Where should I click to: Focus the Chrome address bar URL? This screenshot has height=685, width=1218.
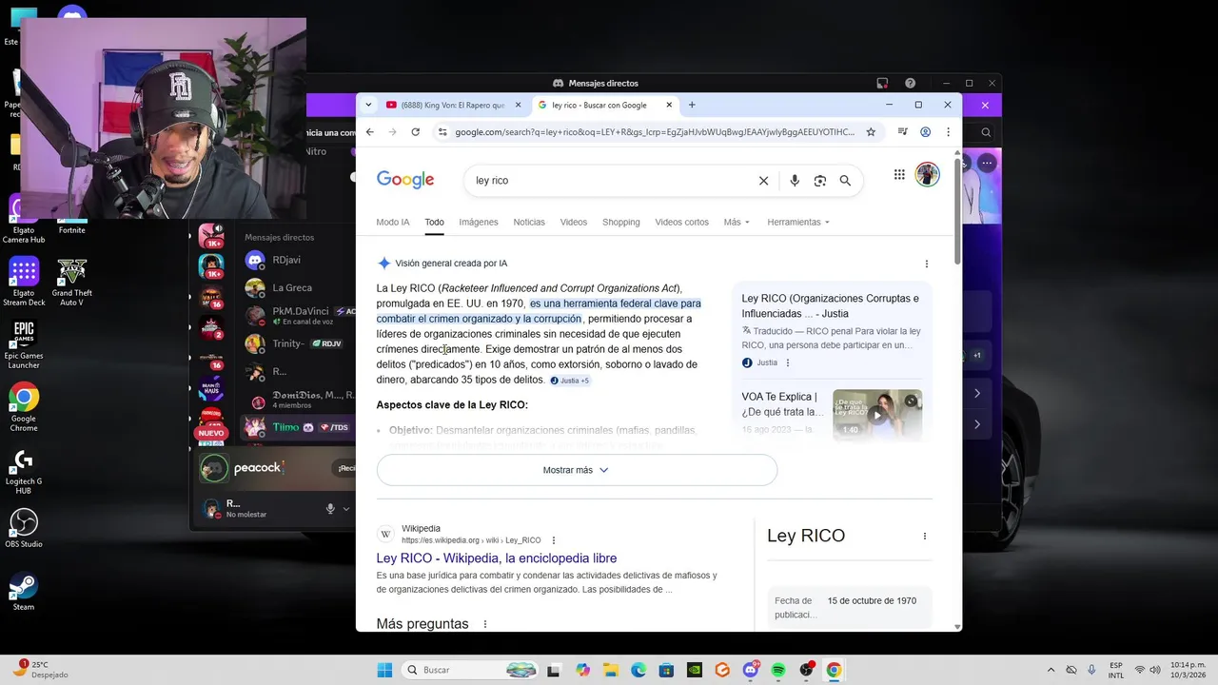coord(655,132)
